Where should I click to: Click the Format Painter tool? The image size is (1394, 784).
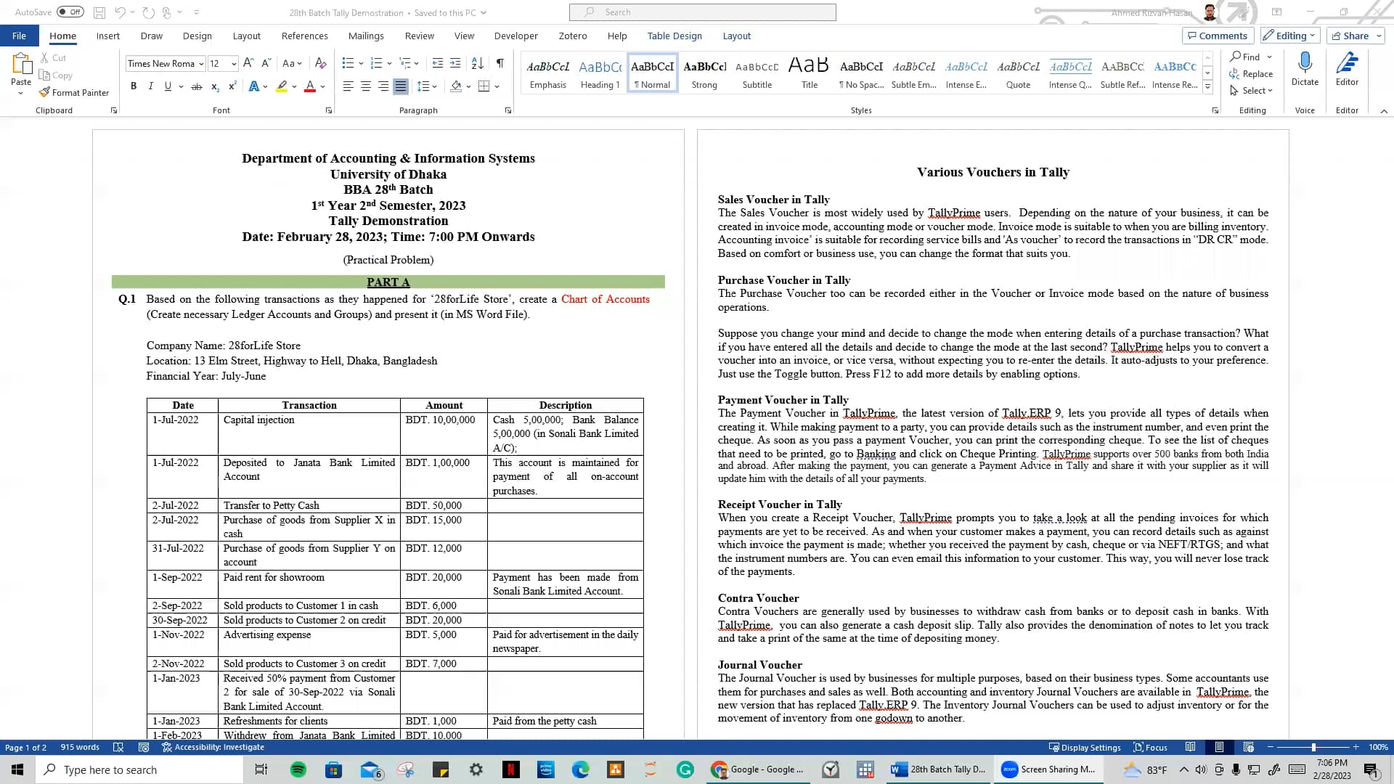(x=73, y=93)
